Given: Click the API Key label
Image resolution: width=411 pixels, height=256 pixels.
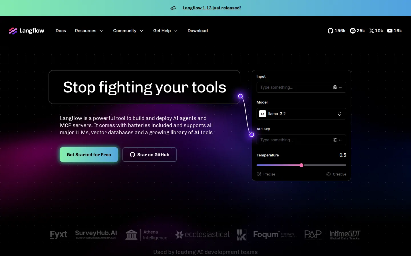Looking at the screenshot, I should coord(263,129).
